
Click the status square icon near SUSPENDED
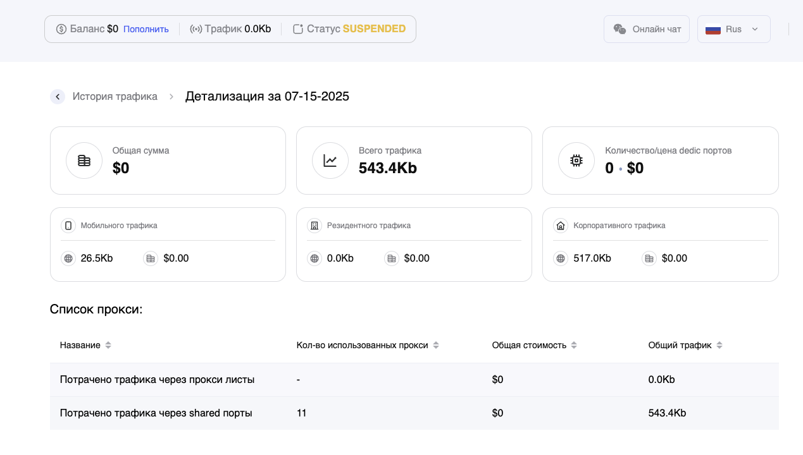298,29
